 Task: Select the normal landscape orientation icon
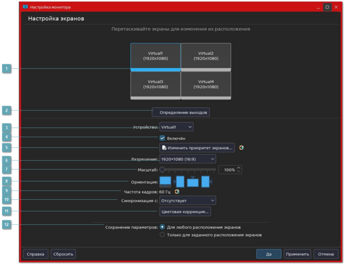[x=165, y=181]
